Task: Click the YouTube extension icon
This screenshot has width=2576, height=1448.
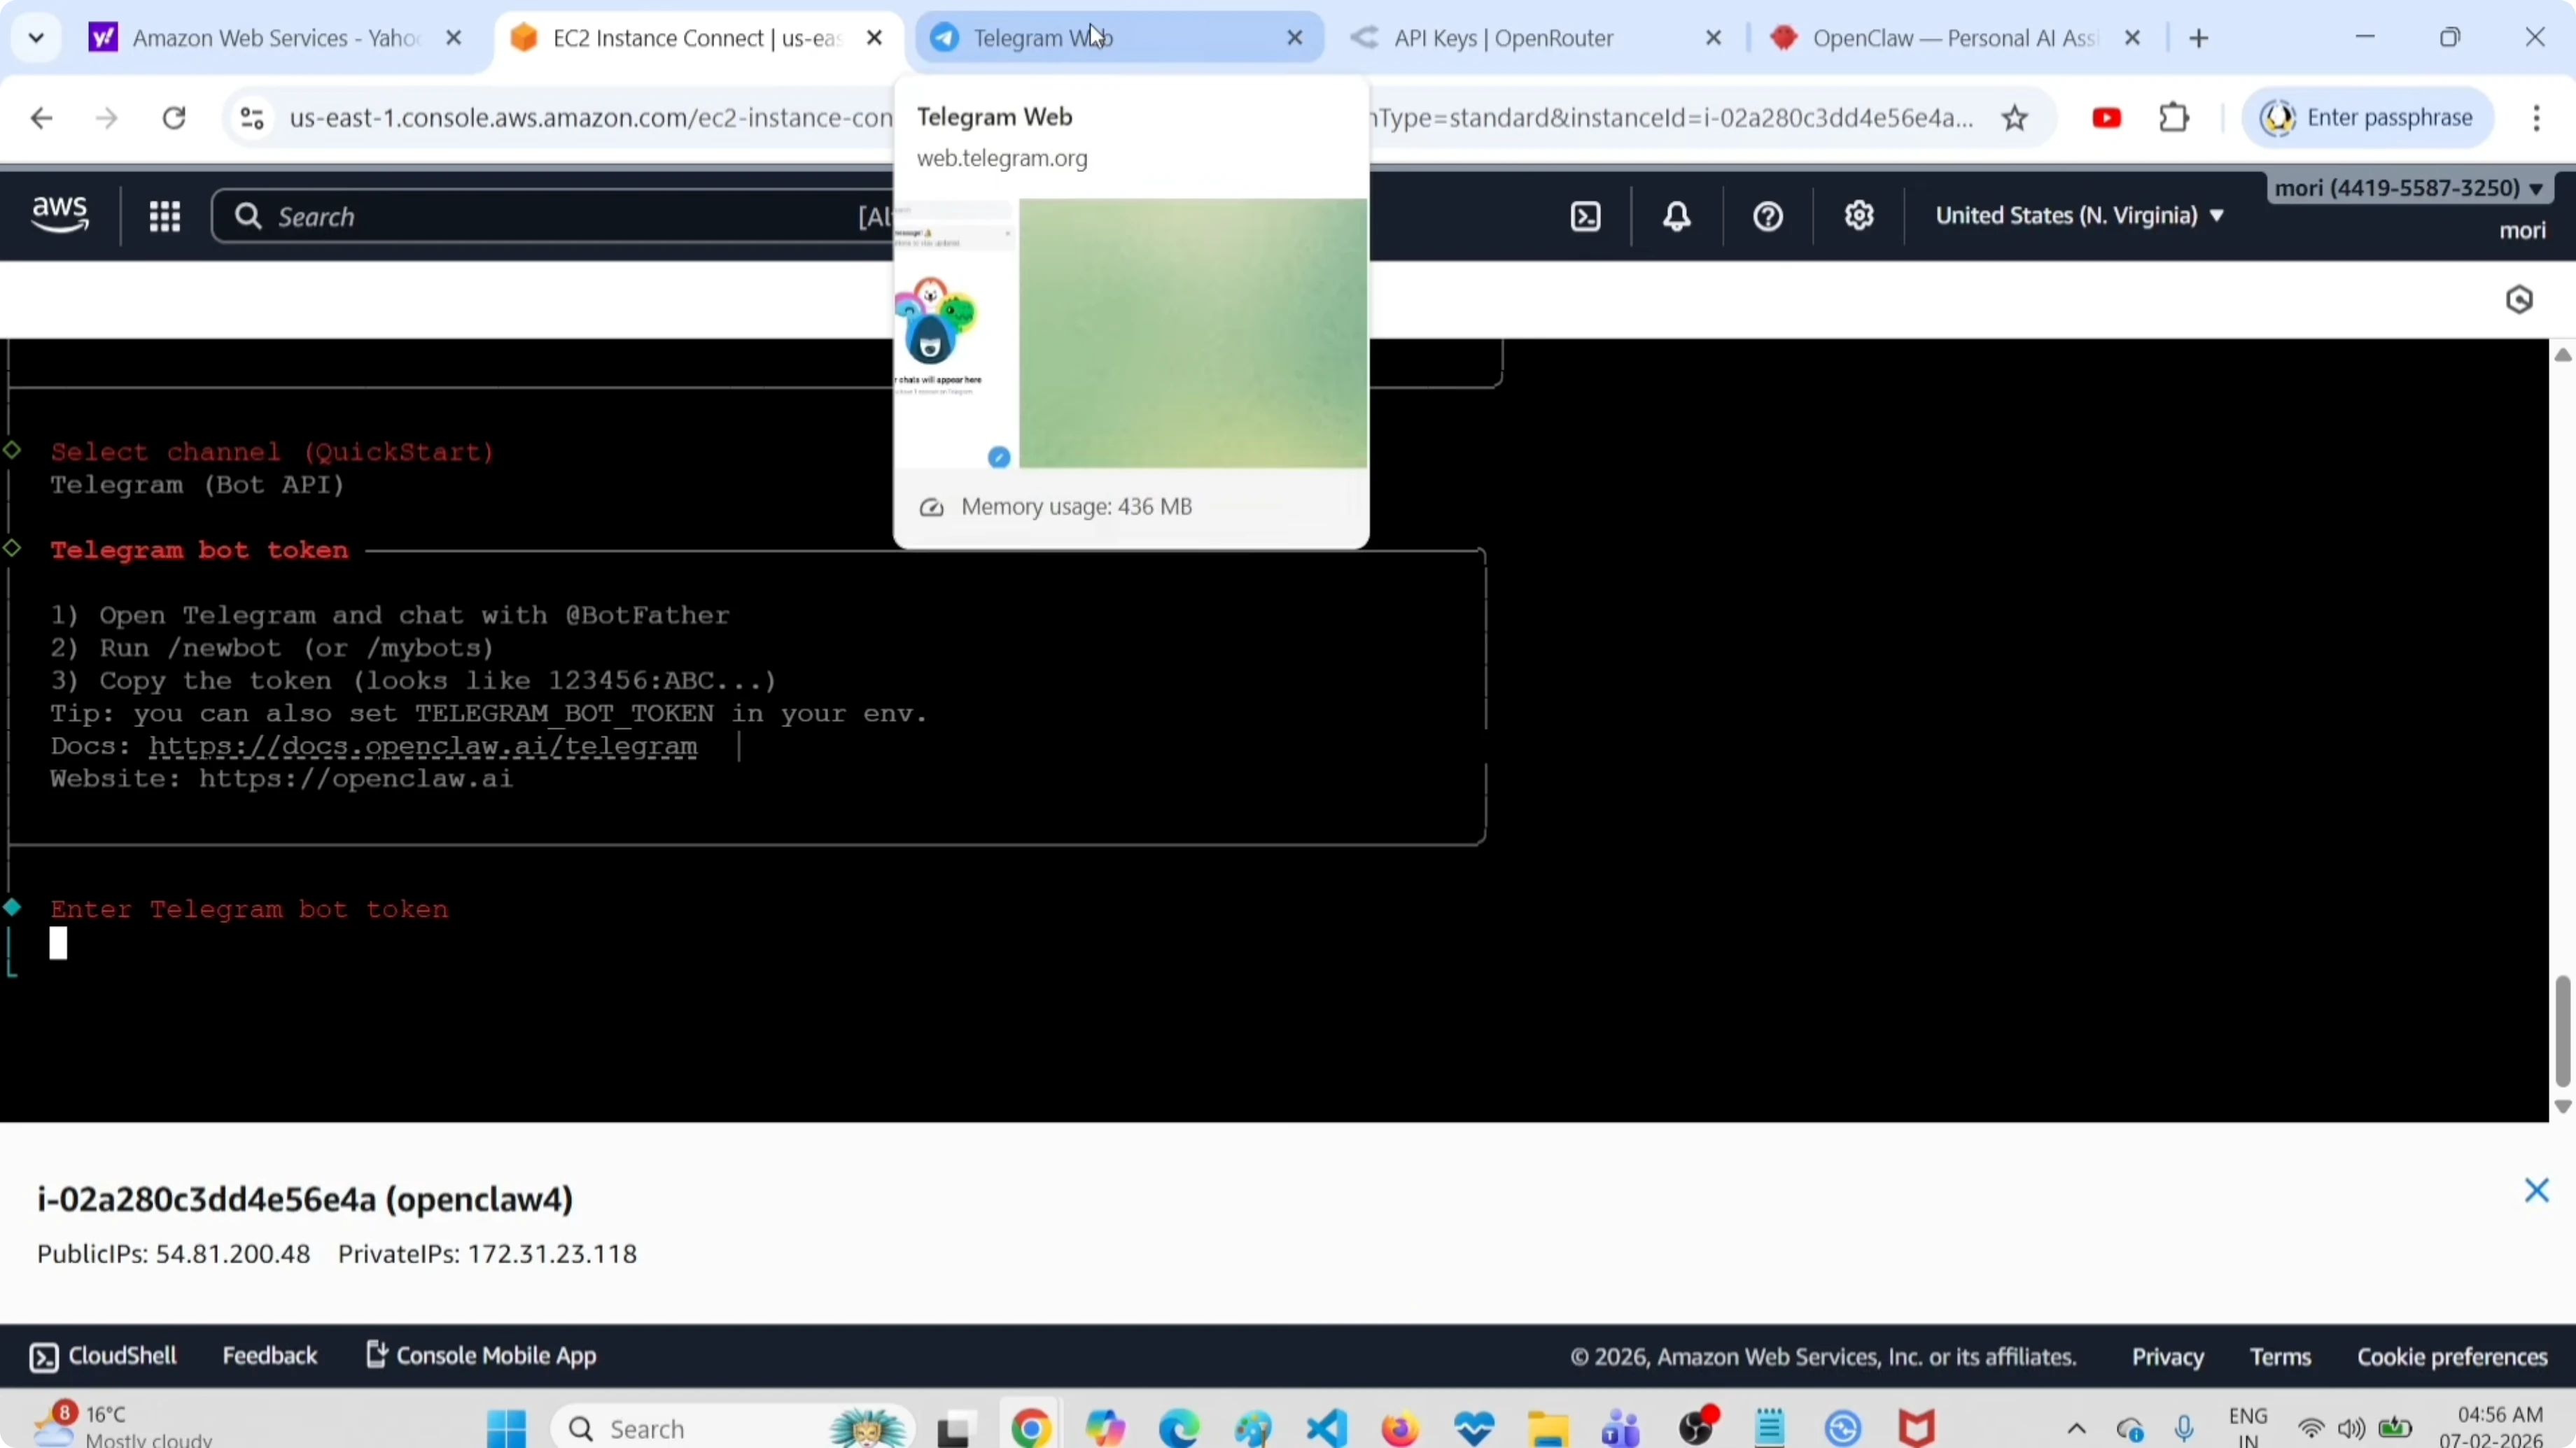Action: click(2106, 119)
